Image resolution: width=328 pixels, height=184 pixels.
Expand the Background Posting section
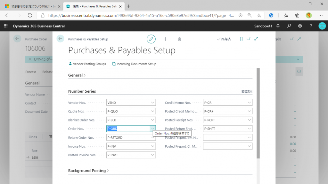click(88, 171)
